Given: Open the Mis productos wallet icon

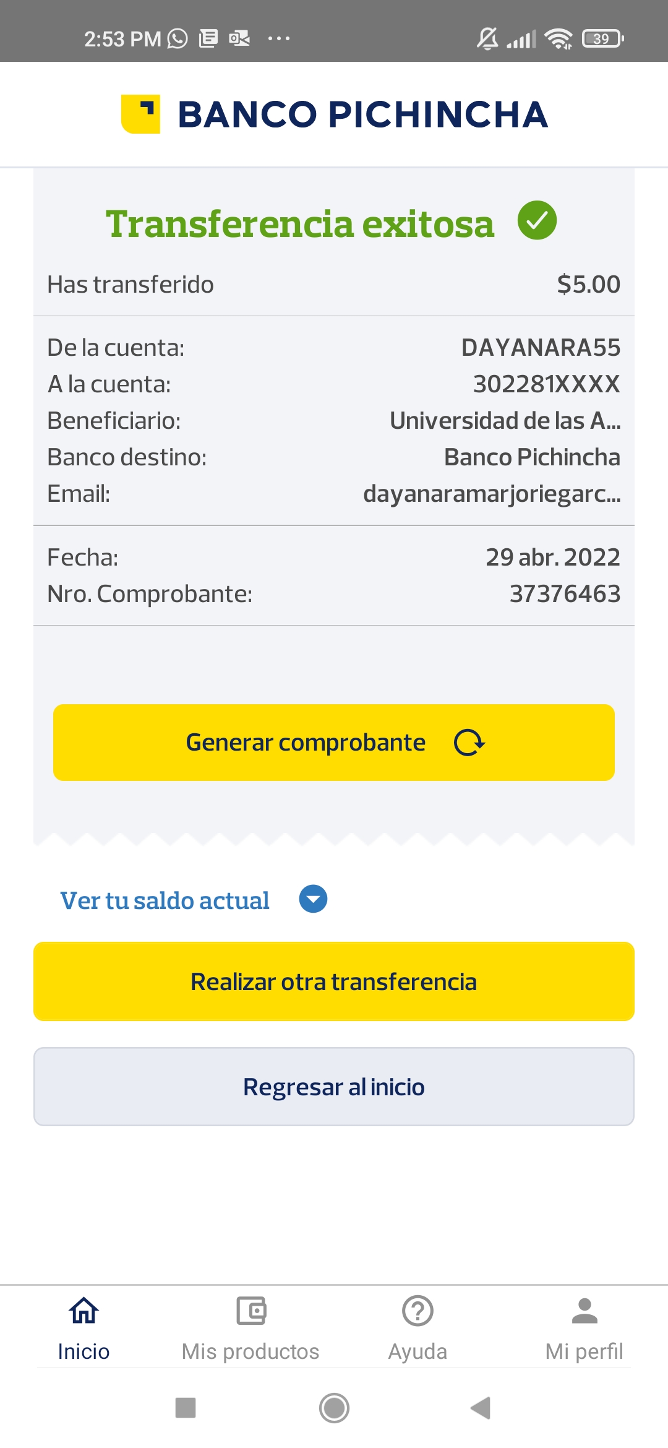Looking at the screenshot, I should point(250,1311).
